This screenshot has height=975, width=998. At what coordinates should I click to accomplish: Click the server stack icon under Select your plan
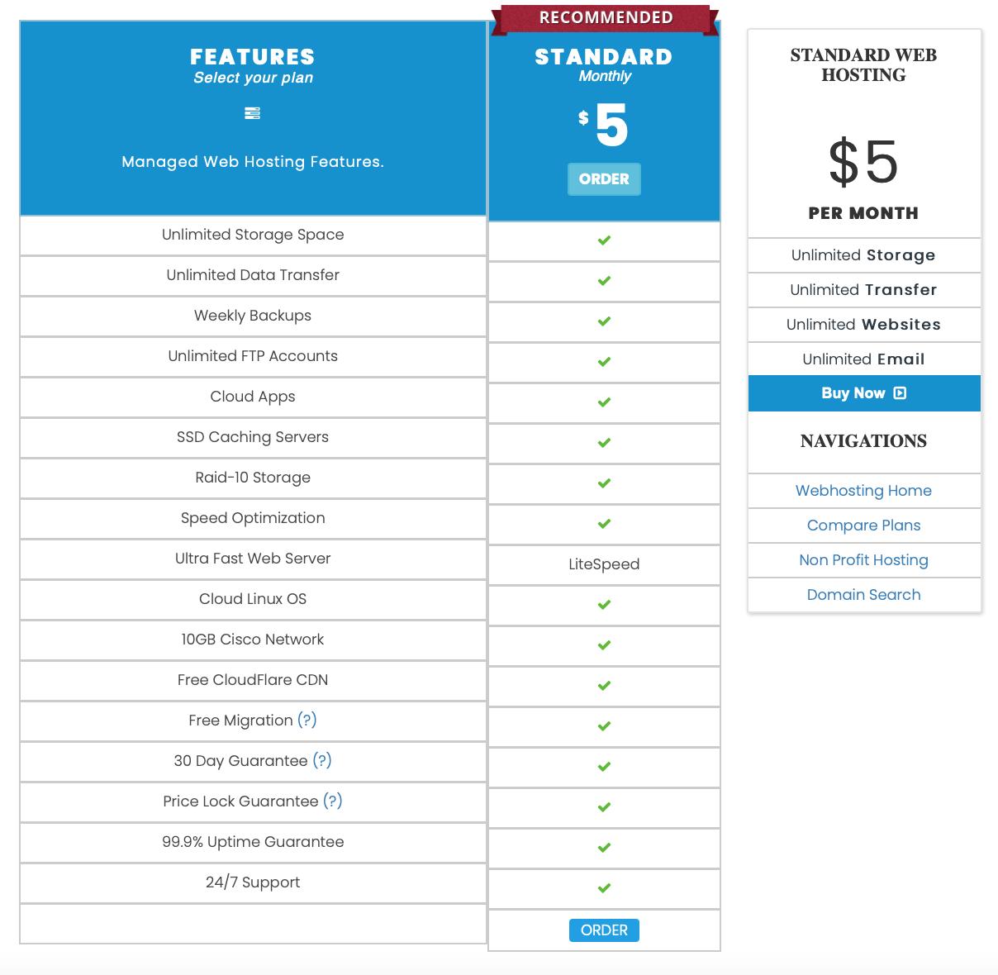pyautogui.click(x=252, y=113)
